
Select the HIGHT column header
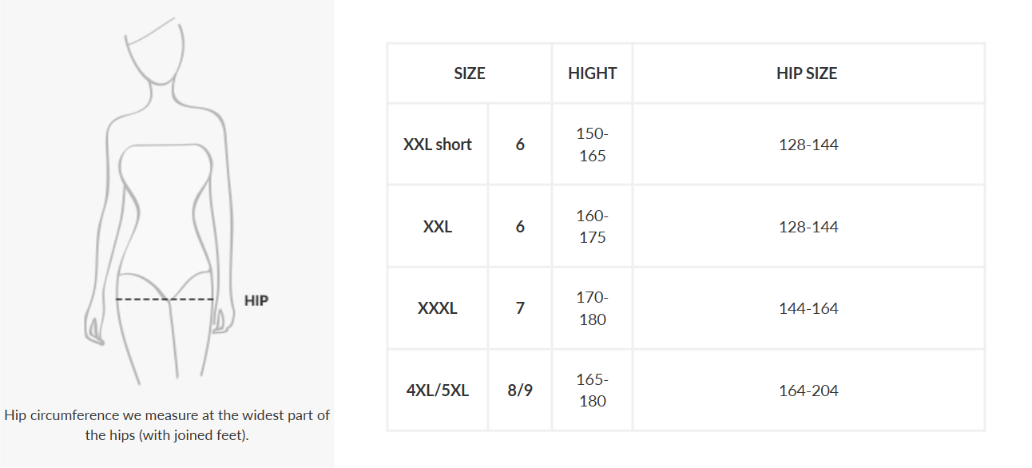pyautogui.click(x=592, y=73)
